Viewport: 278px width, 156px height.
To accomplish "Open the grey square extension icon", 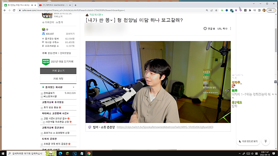I will [245, 10].
